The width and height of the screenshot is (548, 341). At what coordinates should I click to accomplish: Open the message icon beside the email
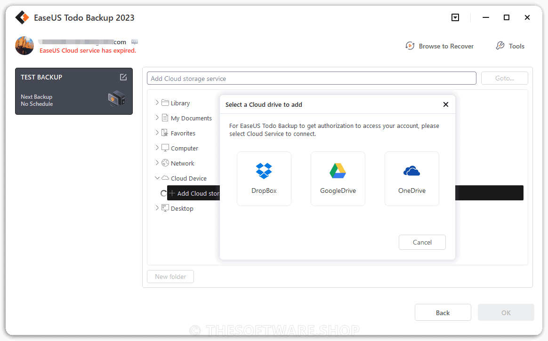[135, 42]
